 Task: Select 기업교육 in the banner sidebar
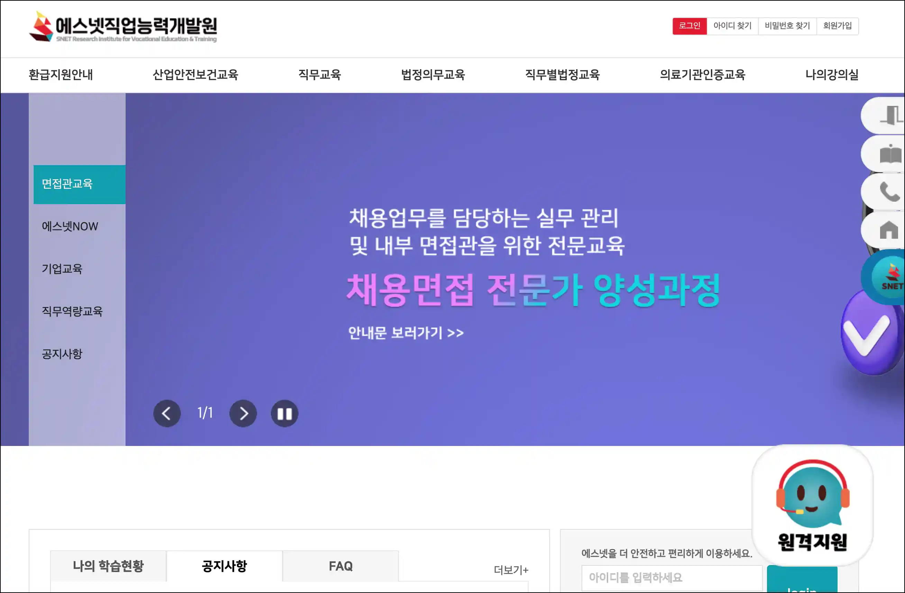click(62, 269)
